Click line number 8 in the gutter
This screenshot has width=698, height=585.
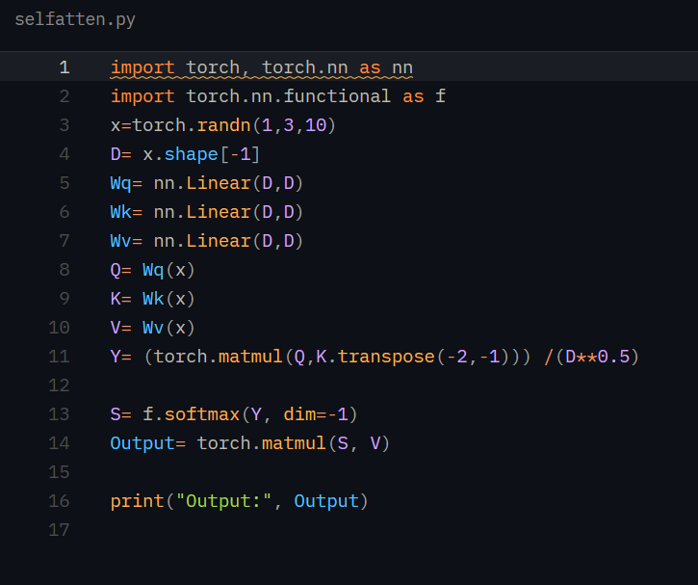pyautogui.click(x=65, y=270)
